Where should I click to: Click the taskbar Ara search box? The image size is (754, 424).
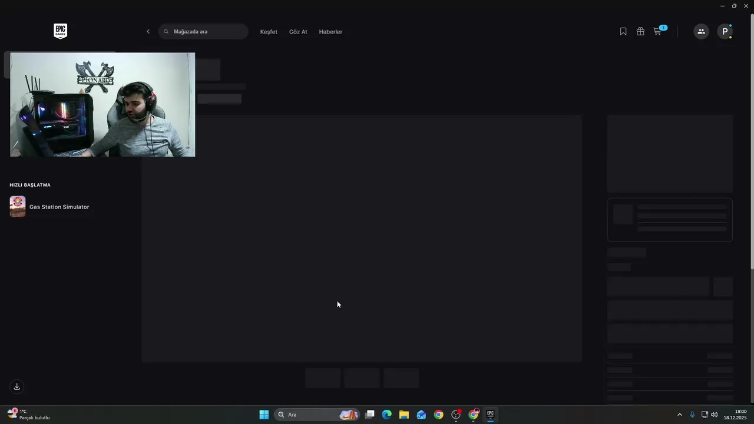(317, 415)
